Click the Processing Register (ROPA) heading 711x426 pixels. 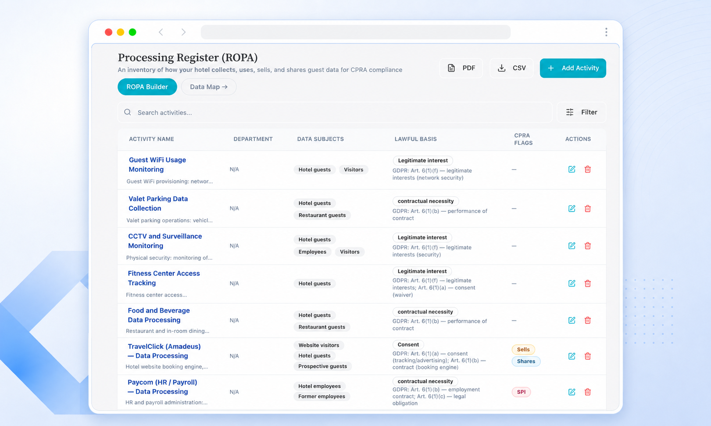click(188, 58)
